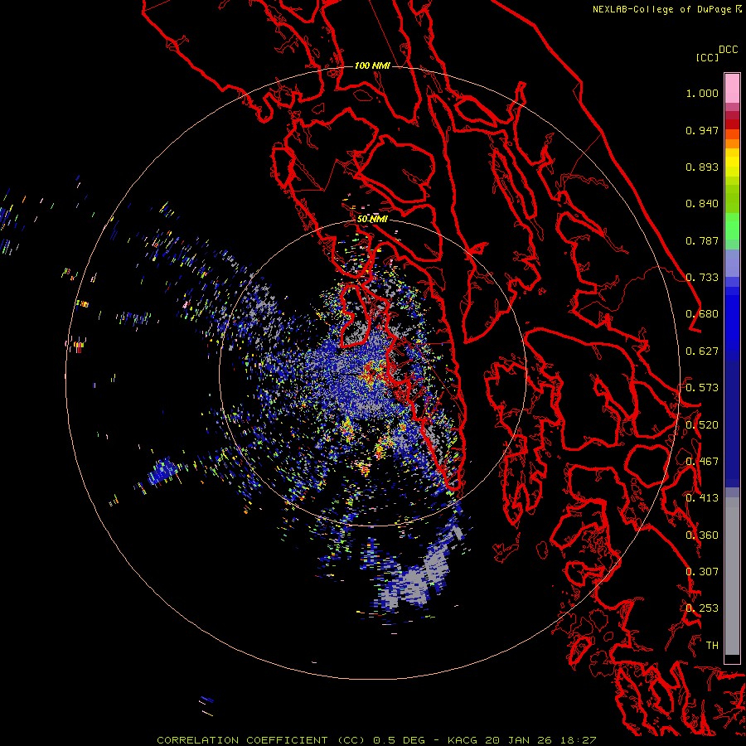Viewport: 746px width, 746px height.
Task: Click the 0.360 scale value
Action: [702, 535]
